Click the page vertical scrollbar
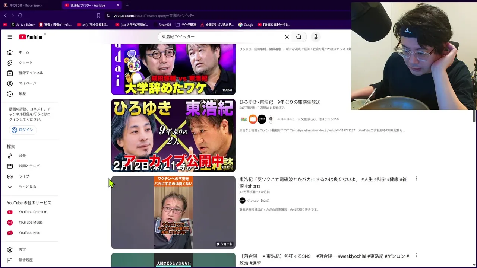The image size is (477, 268). coord(474,115)
